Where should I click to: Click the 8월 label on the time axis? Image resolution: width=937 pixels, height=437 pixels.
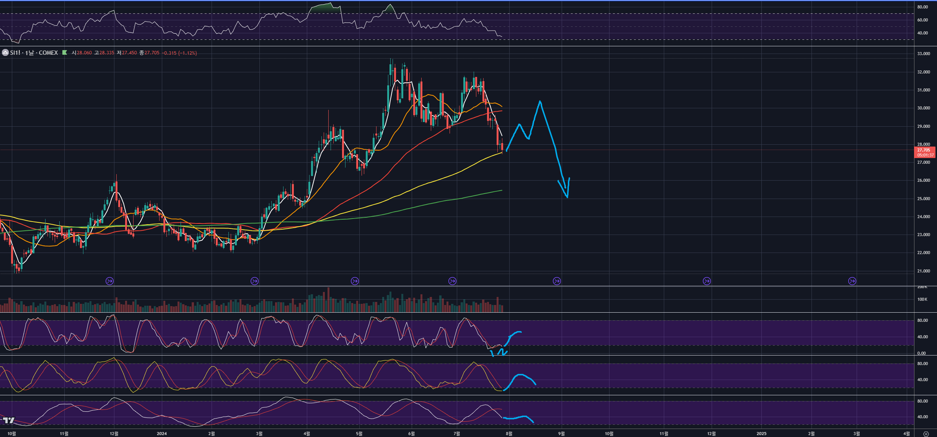[x=509, y=434]
